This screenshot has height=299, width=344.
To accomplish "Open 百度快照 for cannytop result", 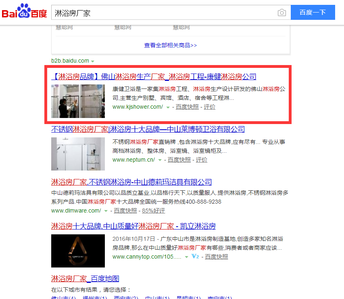I will 216,257.
